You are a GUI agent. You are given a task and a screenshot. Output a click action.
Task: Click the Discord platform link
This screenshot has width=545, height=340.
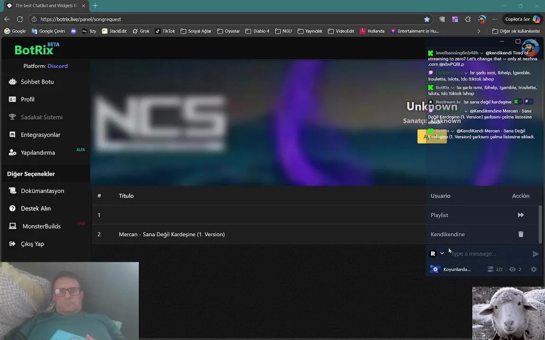pos(58,66)
